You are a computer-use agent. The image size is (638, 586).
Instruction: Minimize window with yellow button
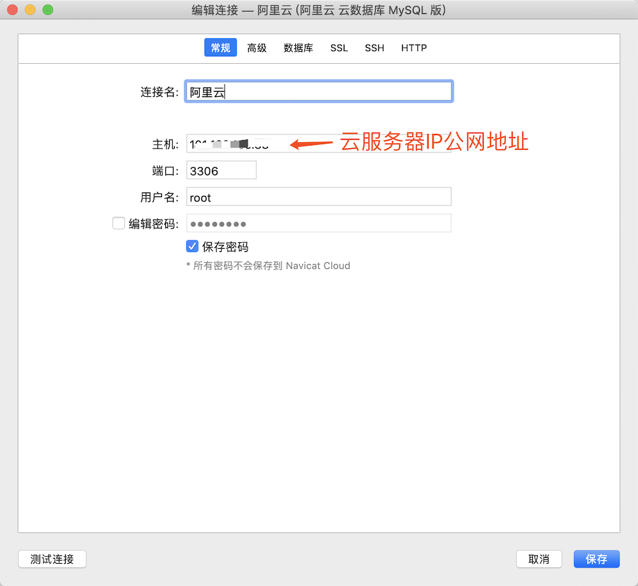point(30,10)
